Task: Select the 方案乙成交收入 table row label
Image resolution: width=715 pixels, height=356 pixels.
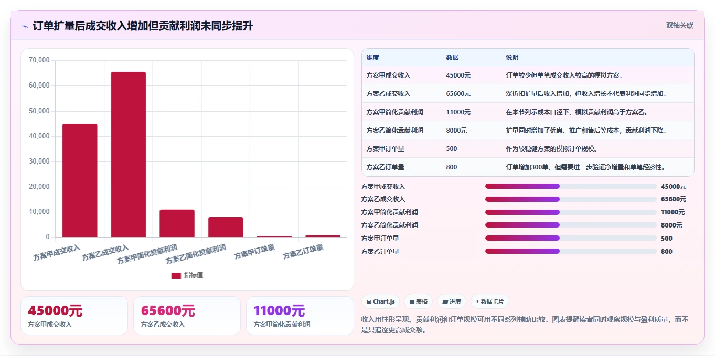Action: (x=388, y=94)
